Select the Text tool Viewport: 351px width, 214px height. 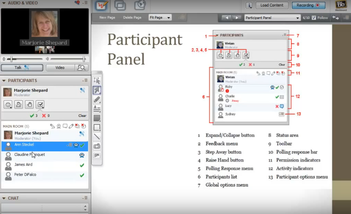[x=97, y=109]
